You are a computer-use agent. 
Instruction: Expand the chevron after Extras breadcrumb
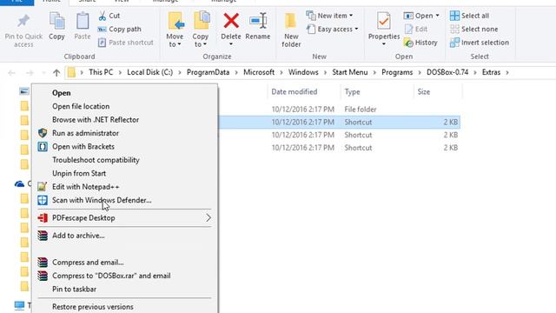point(507,72)
